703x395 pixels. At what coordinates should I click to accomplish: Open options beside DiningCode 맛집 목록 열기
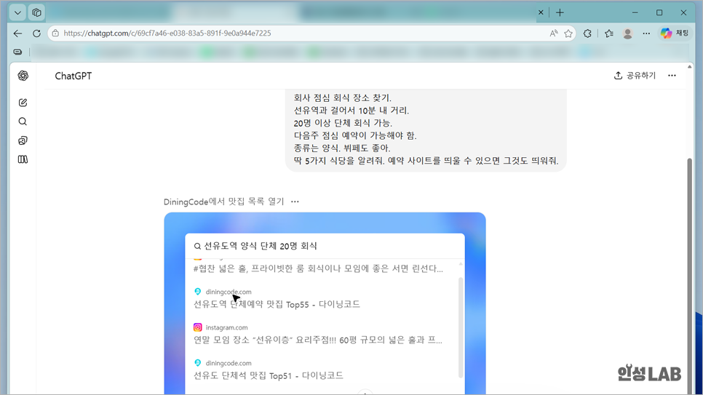tap(295, 202)
